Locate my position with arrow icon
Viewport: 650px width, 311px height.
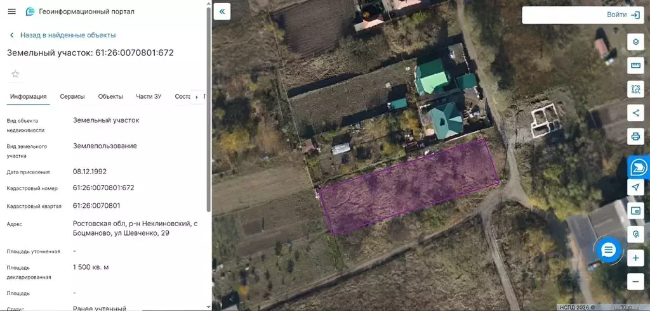[635, 187]
